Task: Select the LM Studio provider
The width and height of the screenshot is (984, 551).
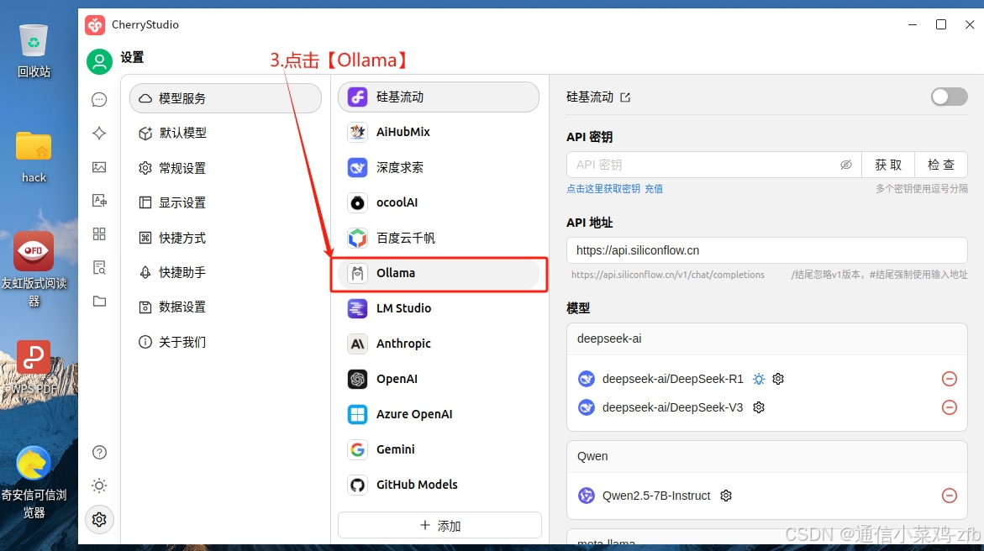Action: [x=438, y=308]
